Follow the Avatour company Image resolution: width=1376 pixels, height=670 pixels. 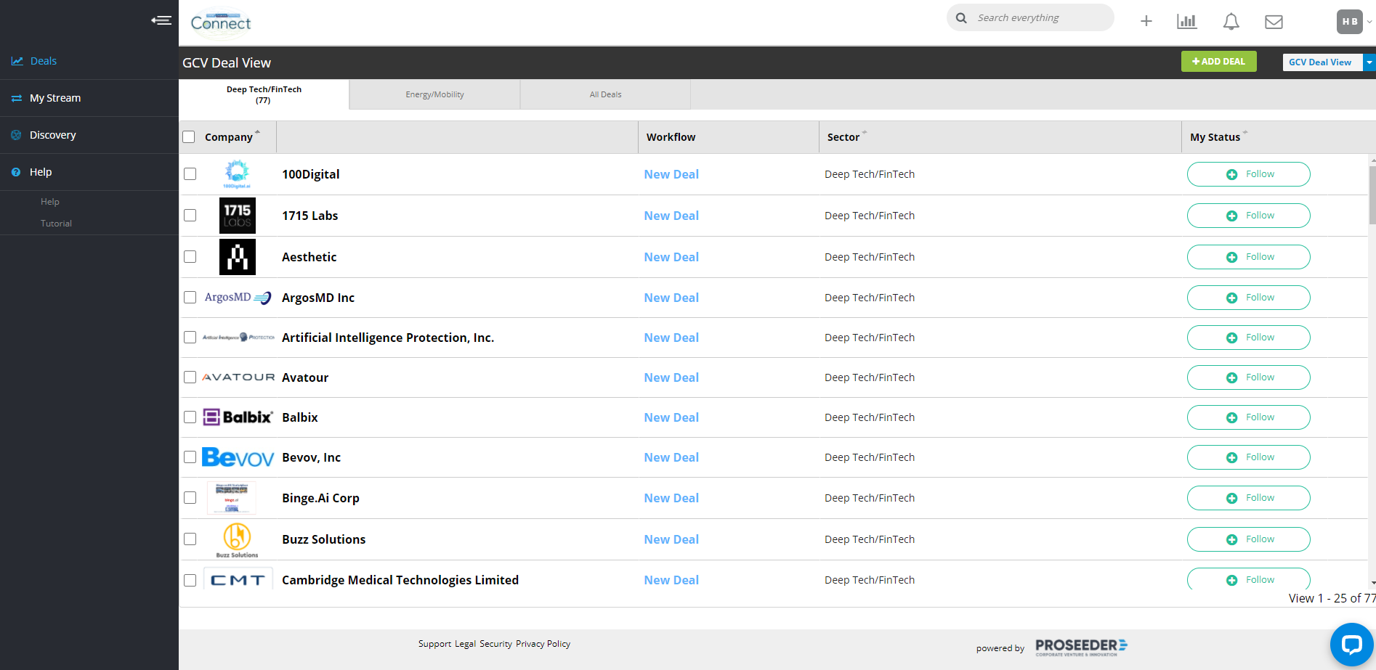tap(1248, 377)
